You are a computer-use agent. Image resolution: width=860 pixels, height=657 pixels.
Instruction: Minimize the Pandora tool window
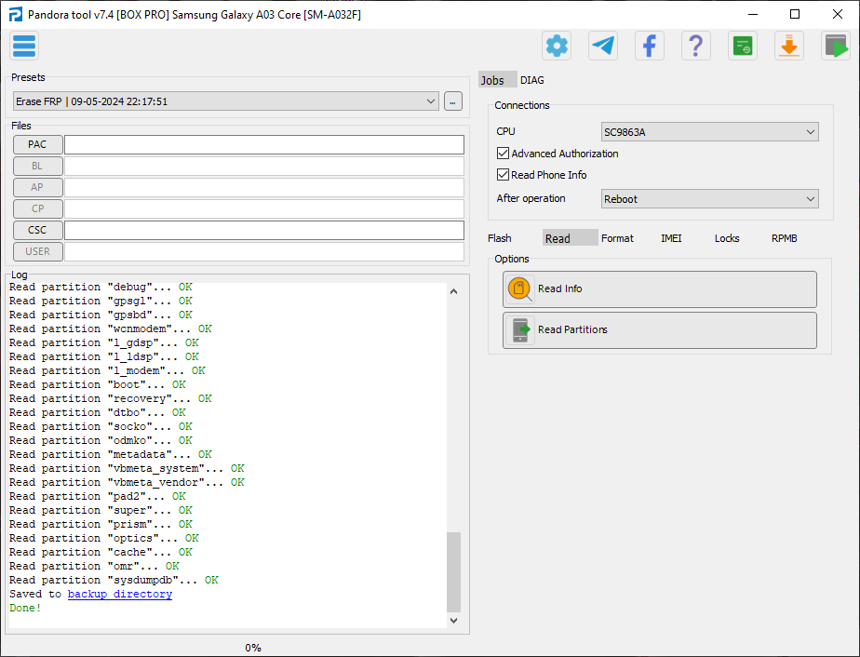point(752,14)
